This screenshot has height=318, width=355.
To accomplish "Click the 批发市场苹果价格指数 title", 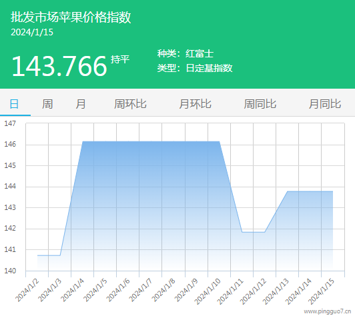I will (x=71, y=17).
